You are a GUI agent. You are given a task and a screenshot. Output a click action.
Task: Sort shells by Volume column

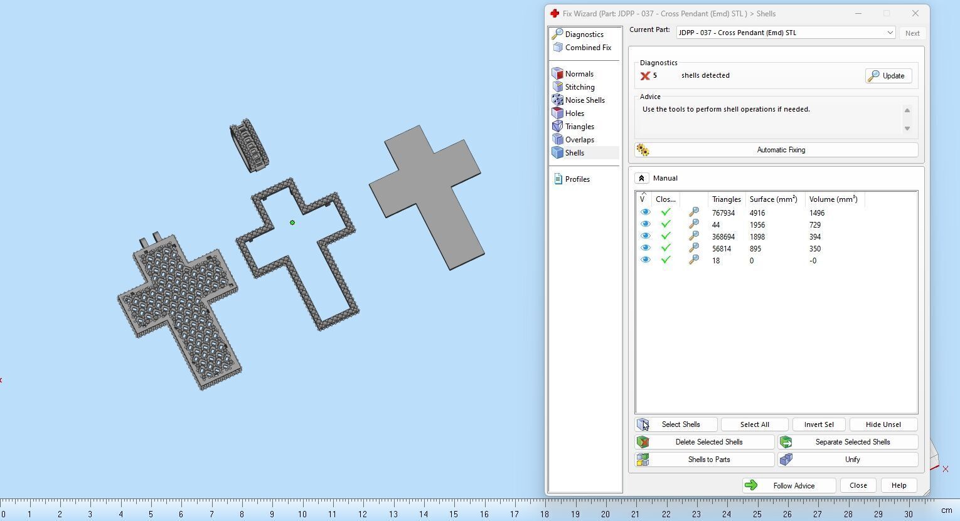pyautogui.click(x=833, y=199)
